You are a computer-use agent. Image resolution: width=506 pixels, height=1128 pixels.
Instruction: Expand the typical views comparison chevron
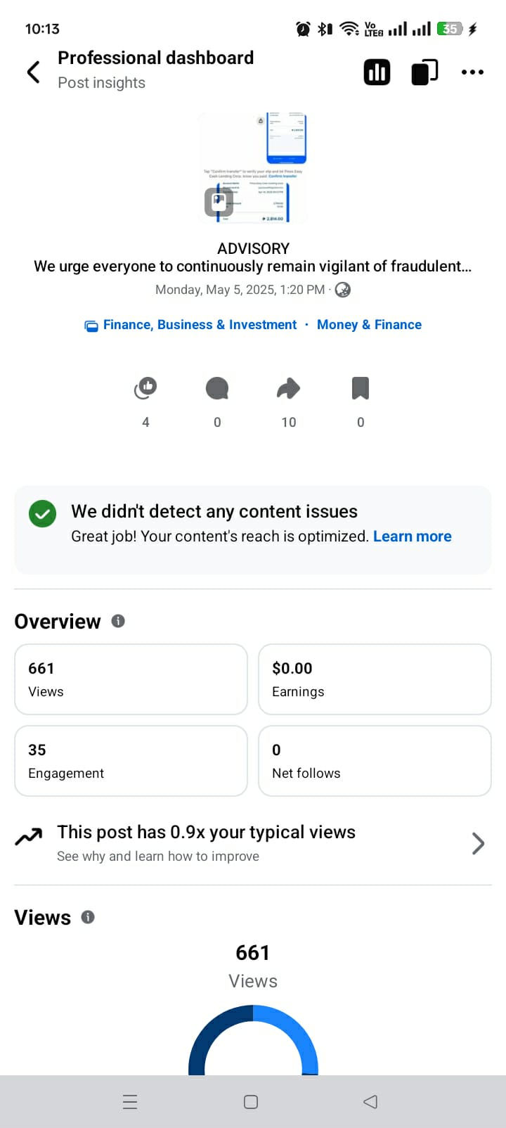tap(478, 843)
